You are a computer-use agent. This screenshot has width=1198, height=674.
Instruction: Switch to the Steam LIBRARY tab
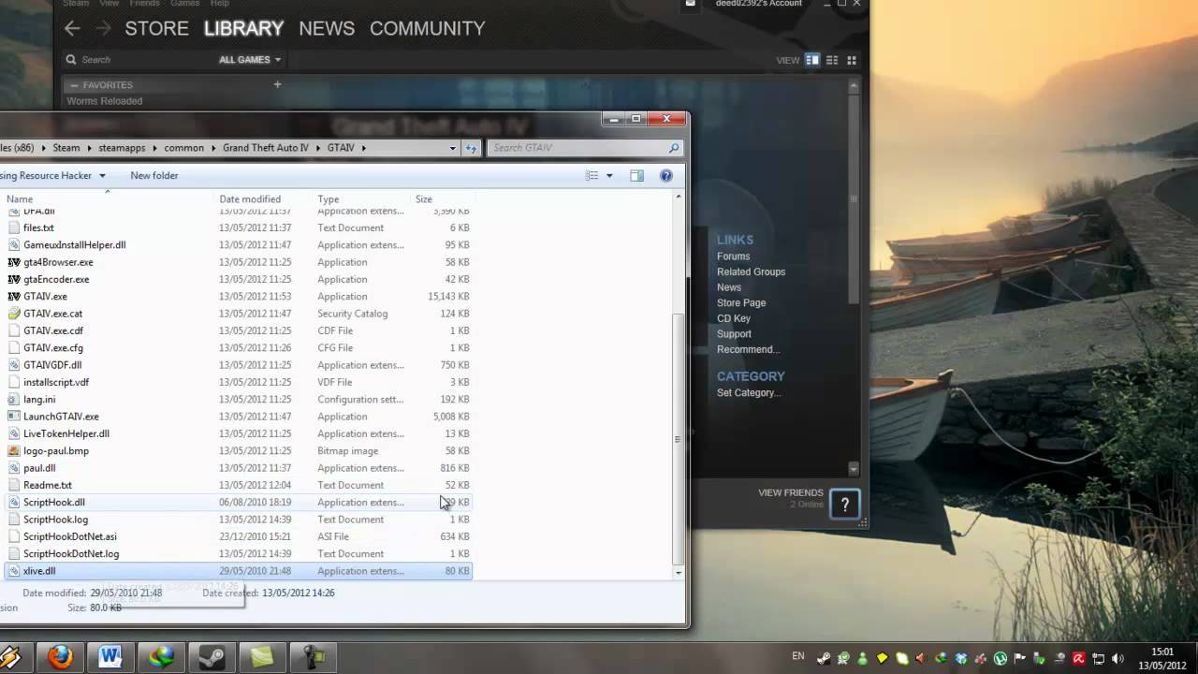(x=243, y=28)
